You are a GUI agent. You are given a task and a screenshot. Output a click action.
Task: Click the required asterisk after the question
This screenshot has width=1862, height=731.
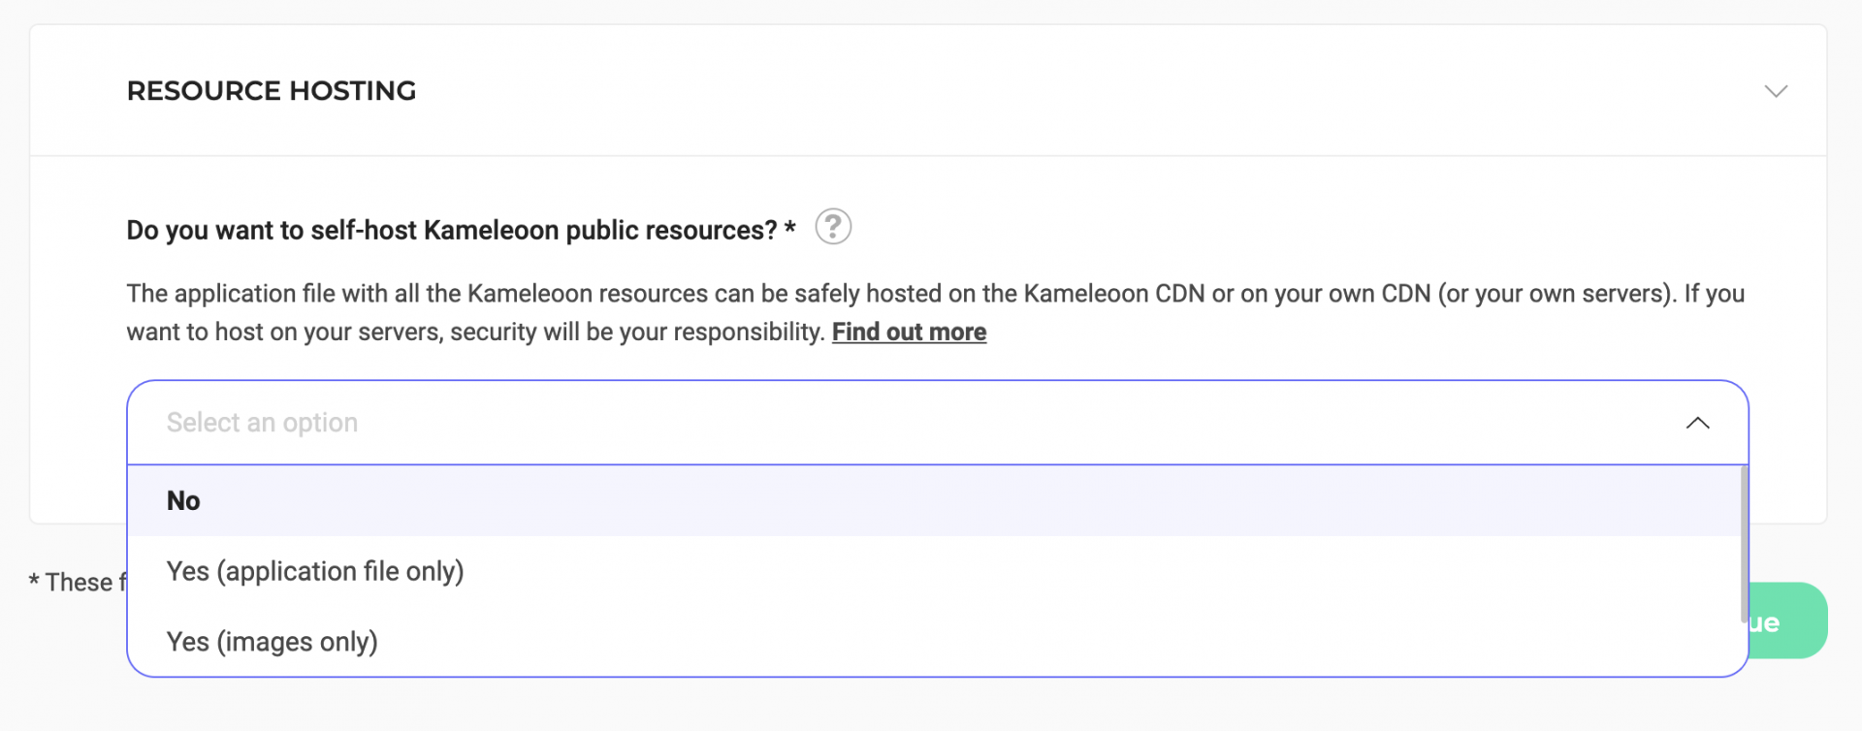pyautogui.click(x=789, y=227)
